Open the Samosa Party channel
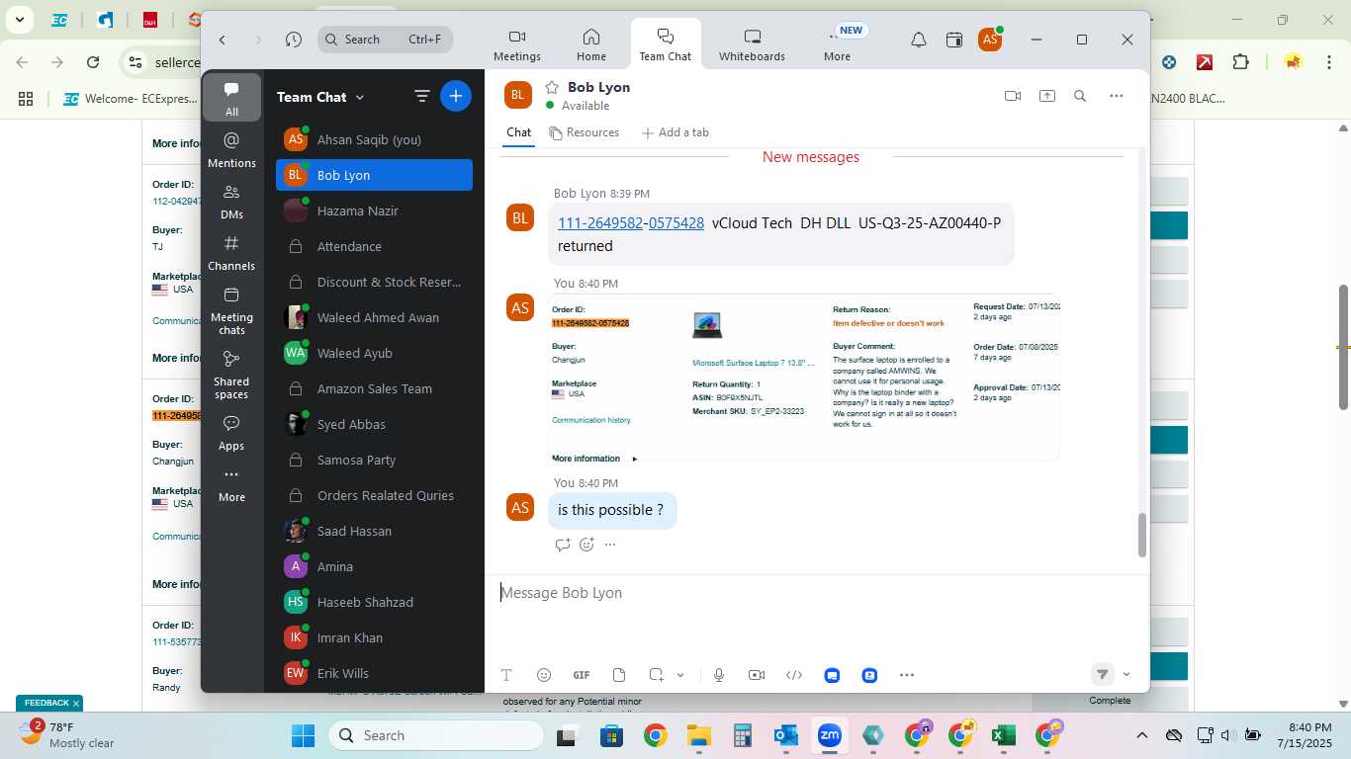Screen dimensions: 1351x759 coord(374,460)
